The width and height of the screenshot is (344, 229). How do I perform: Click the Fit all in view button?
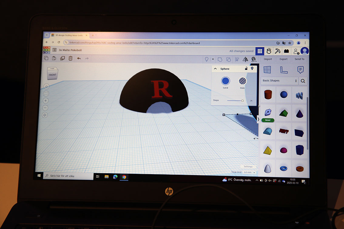(46, 94)
